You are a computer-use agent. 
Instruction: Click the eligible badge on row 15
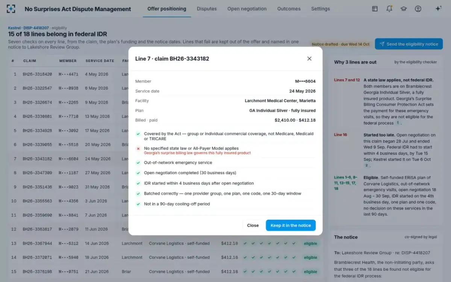tap(310, 272)
